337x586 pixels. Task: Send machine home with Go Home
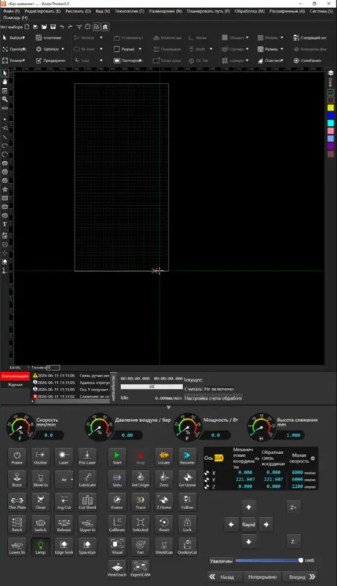187,480
